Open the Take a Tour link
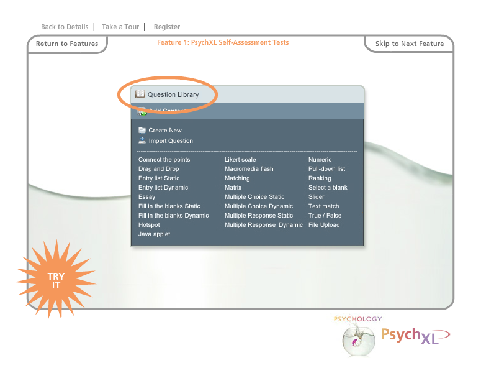 (x=120, y=27)
